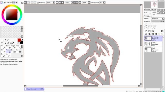The height and width of the screenshot is (92, 165).
Task: Toggle the RGB slider panel
Action: click(x=5, y=3)
